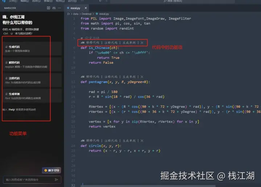261x187 pixels.
Task: Open the 转到(G) menu
Action: pyautogui.click(x=60, y=1)
